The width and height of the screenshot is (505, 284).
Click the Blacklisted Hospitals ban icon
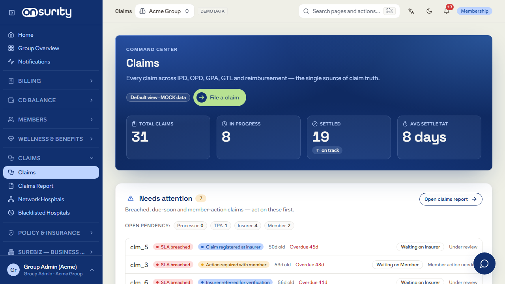[11, 213]
